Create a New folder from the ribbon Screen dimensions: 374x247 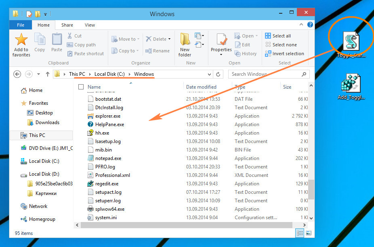click(185, 45)
